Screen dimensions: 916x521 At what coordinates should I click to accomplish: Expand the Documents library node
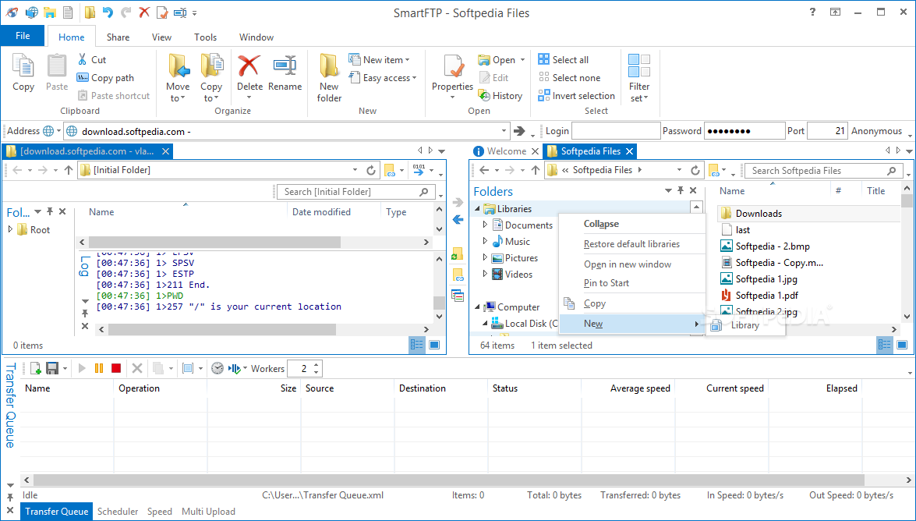coord(485,225)
